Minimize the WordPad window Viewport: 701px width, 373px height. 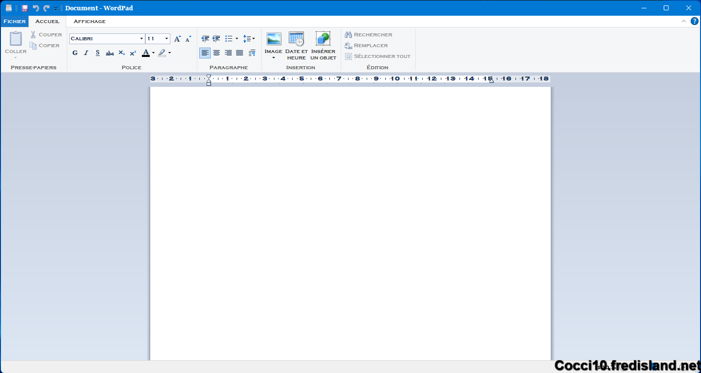coord(644,8)
